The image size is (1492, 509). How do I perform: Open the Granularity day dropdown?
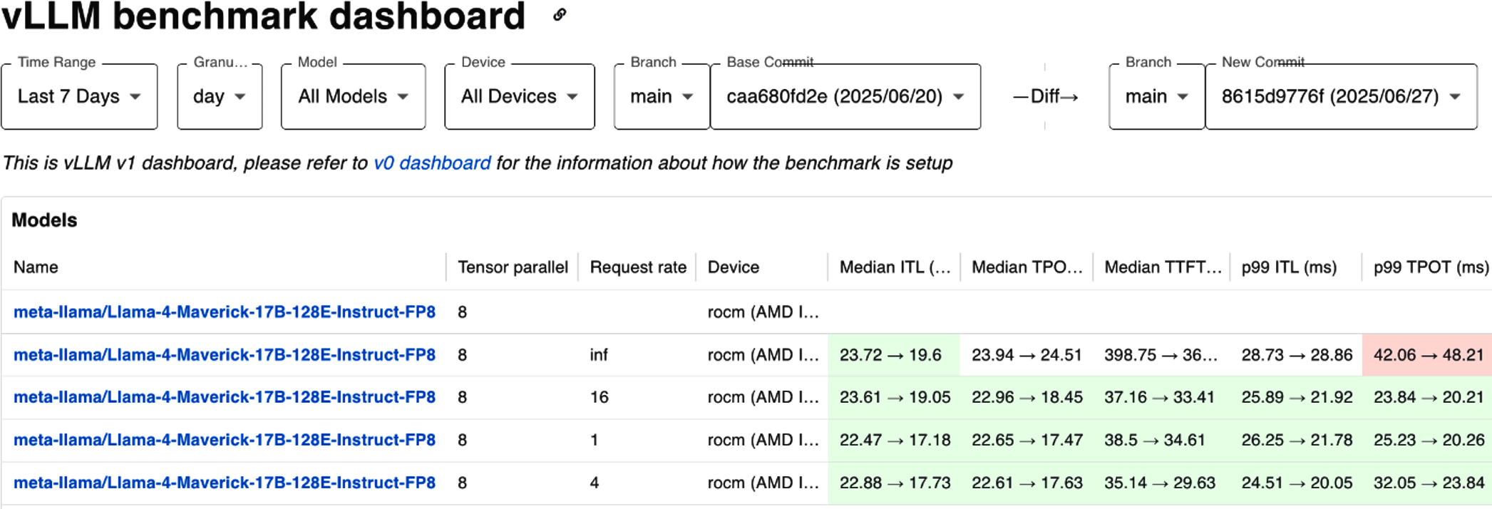pyautogui.click(x=220, y=96)
